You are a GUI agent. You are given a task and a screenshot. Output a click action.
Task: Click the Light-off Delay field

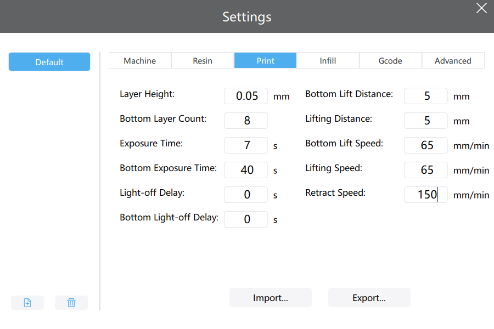[x=246, y=195]
